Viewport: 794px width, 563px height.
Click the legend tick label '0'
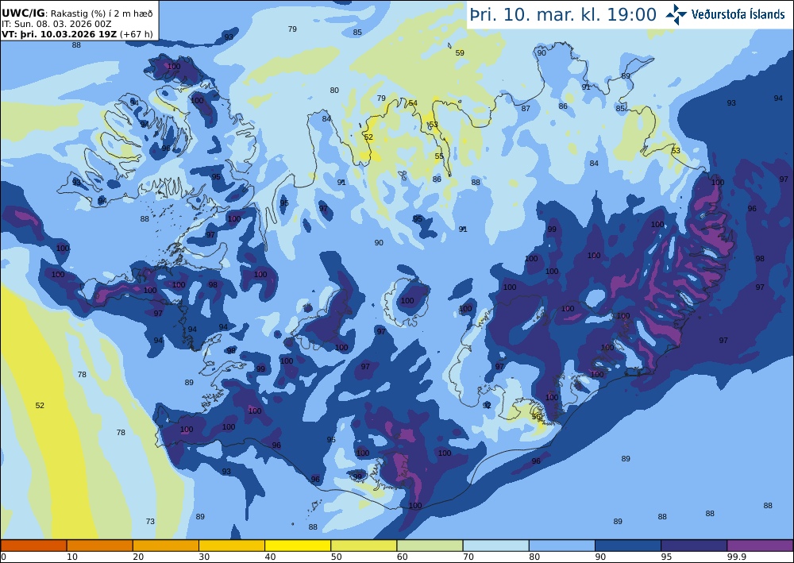pyautogui.click(x=3, y=557)
